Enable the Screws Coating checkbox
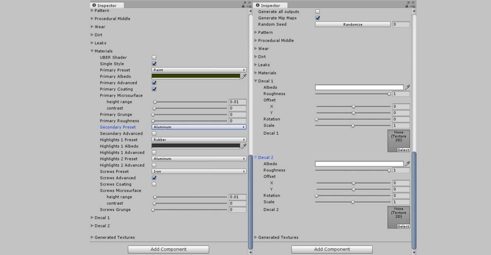This screenshot has height=255, width=491. pyautogui.click(x=154, y=184)
